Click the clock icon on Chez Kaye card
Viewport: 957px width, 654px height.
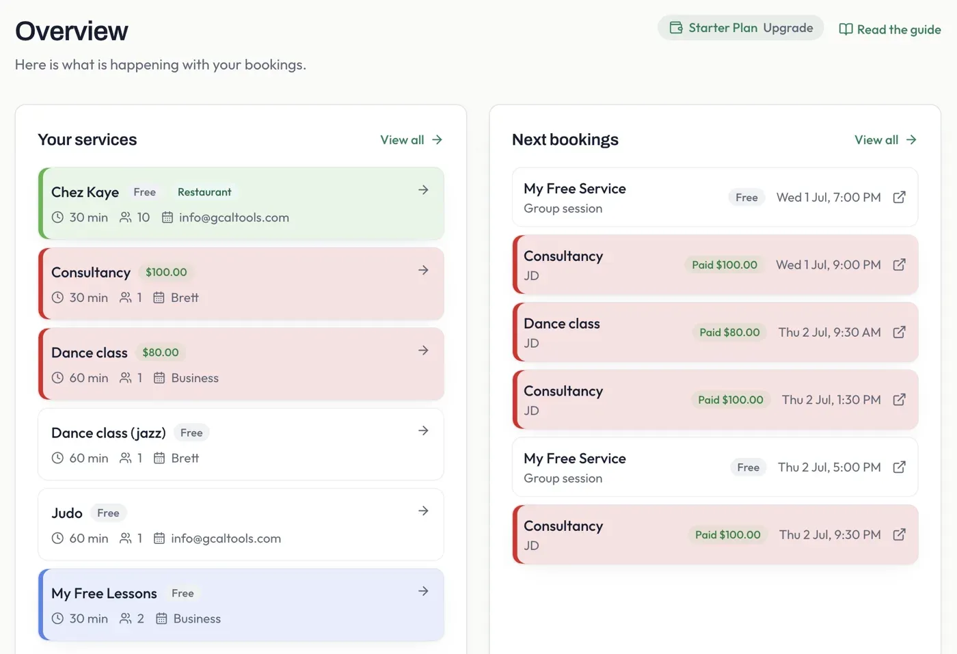[x=57, y=217]
